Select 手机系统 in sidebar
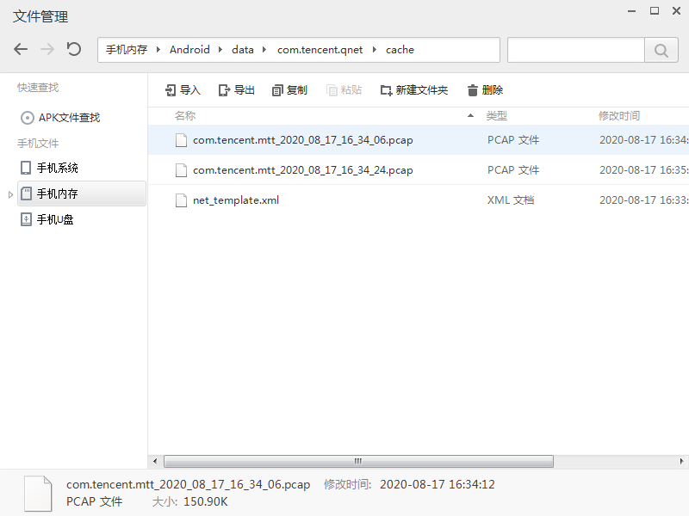The image size is (689, 516). pyautogui.click(x=50, y=168)
